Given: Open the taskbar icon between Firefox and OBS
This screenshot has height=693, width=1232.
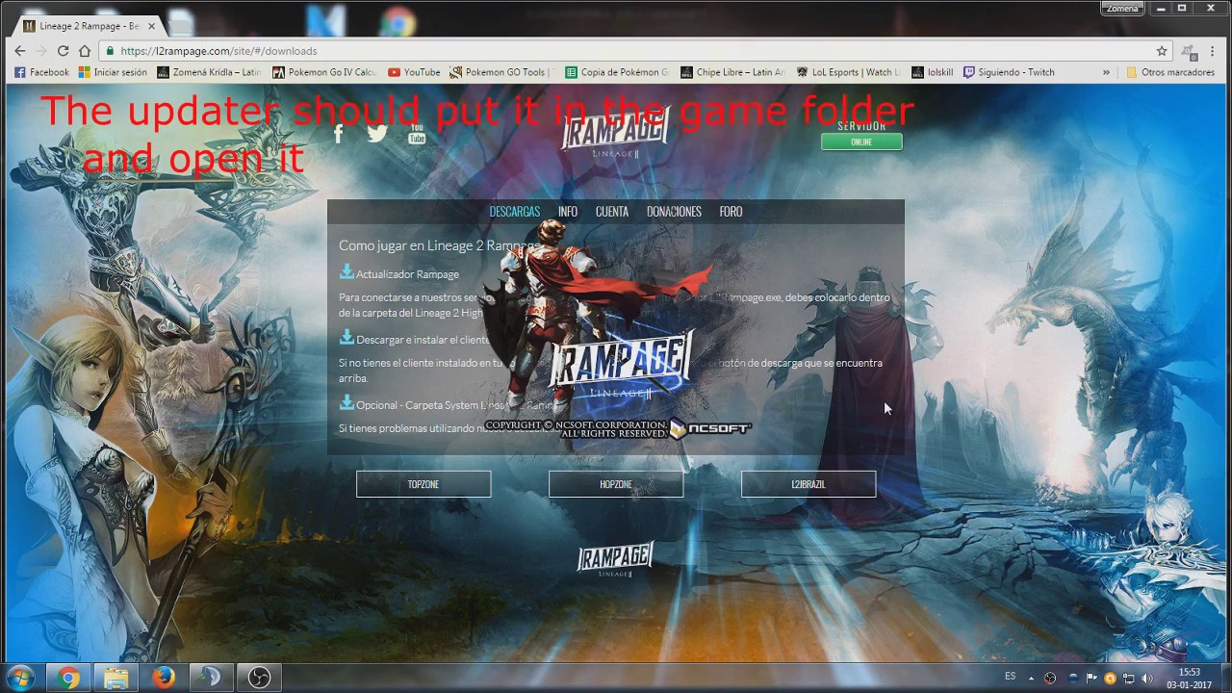Looking at the screenshot, I should coord(211,678).
